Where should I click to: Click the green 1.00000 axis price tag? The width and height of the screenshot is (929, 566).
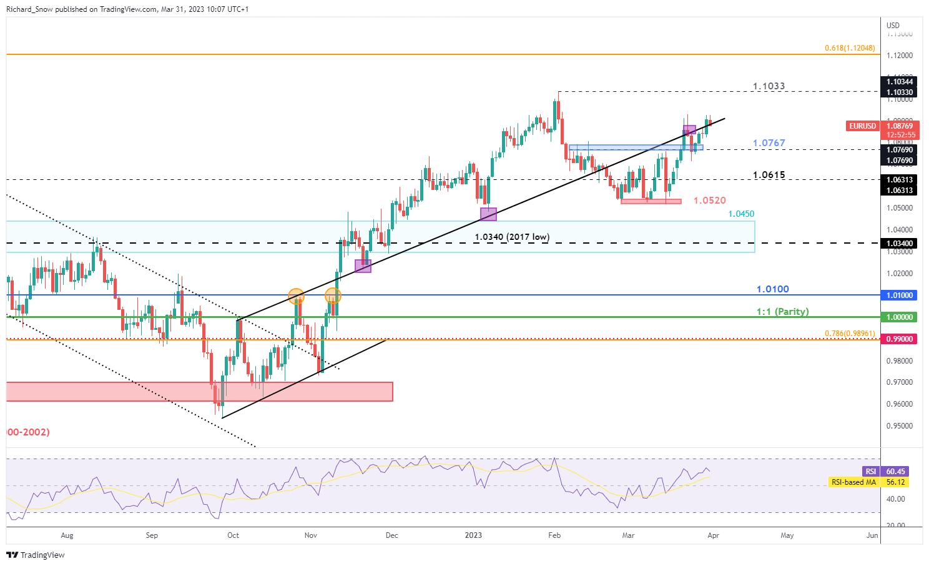(x=900, y=317)
